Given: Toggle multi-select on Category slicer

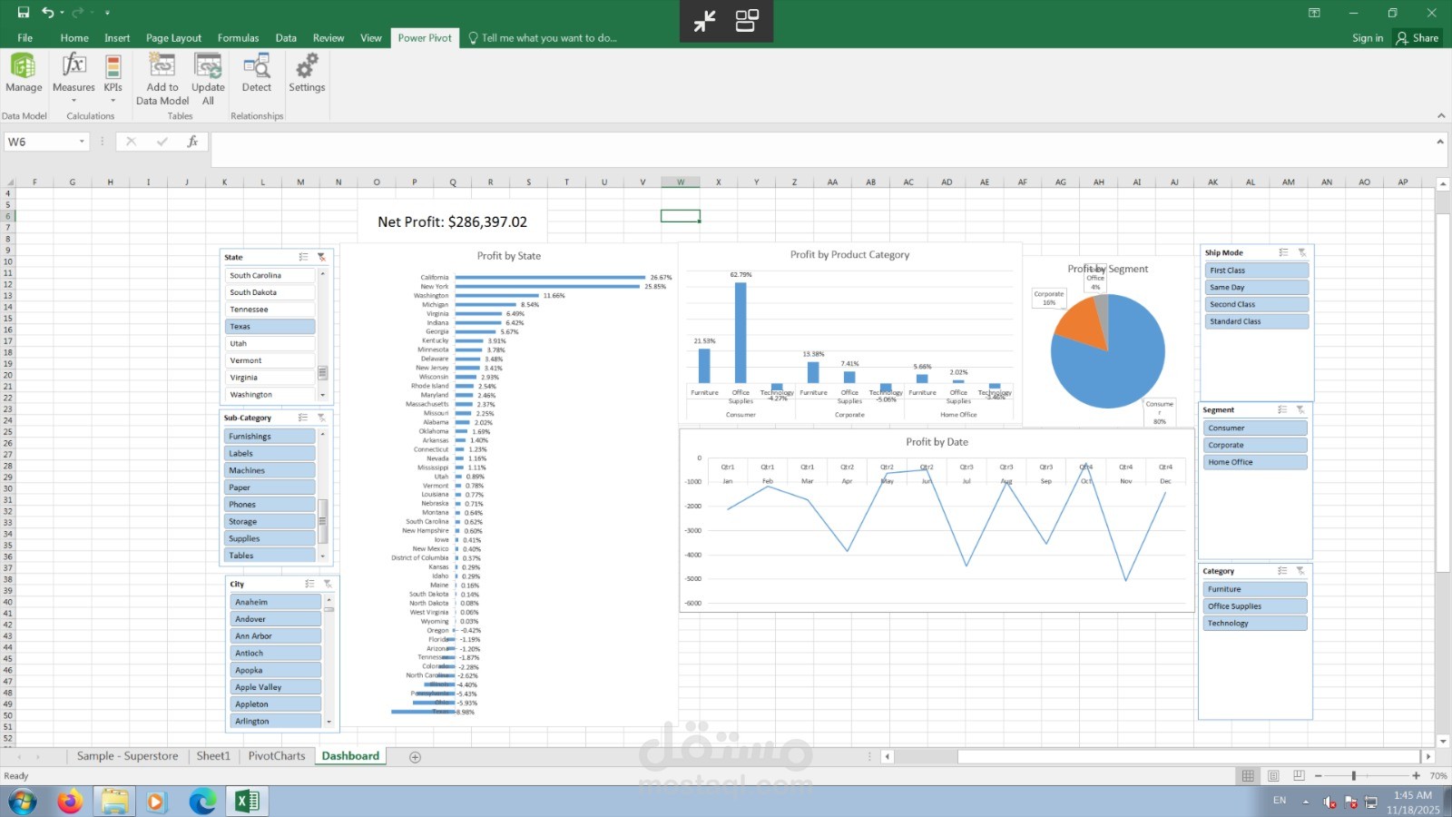Looking at the screenshot, I should tap(1282, 571).
